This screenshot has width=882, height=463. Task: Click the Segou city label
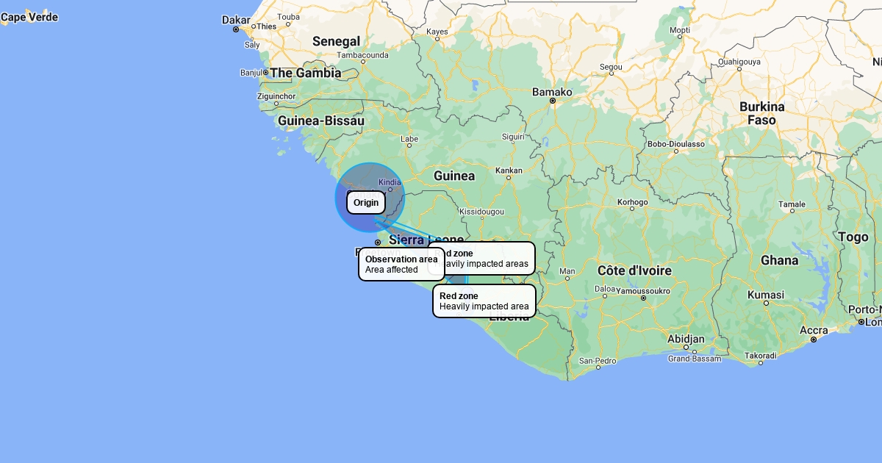[x=611, y=67]
